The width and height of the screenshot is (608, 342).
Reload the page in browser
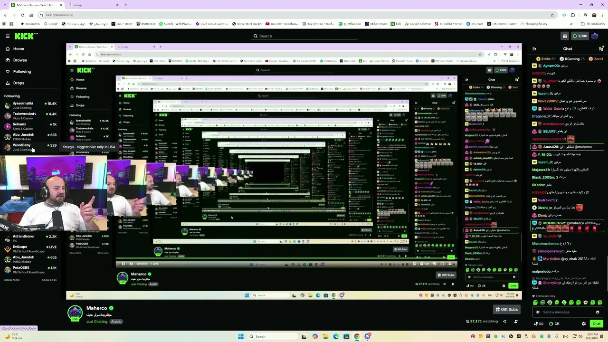coord(23,15)
